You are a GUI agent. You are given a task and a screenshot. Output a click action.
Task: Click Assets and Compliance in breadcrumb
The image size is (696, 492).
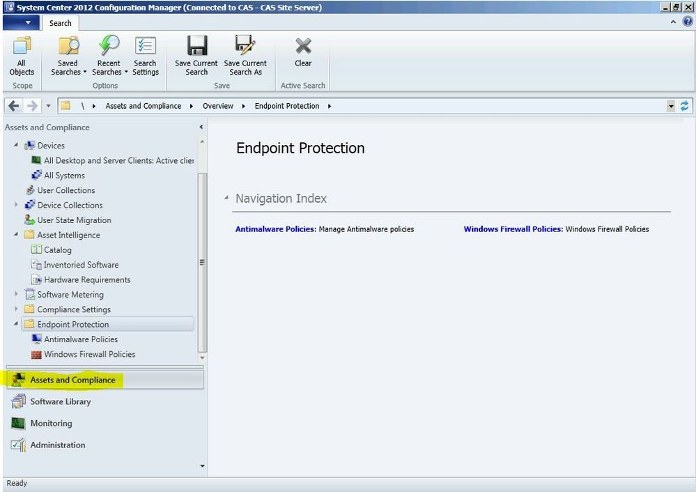144,106
